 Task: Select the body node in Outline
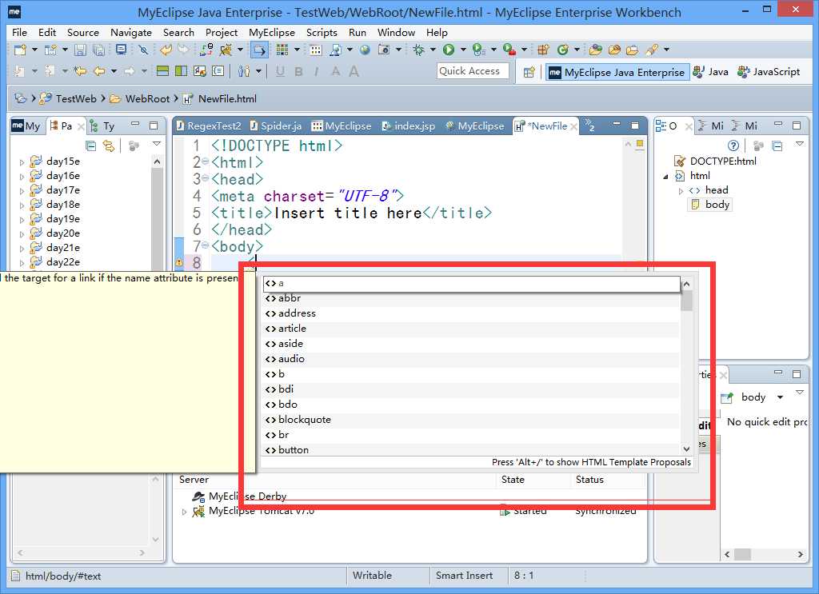[x=717, y=205]
